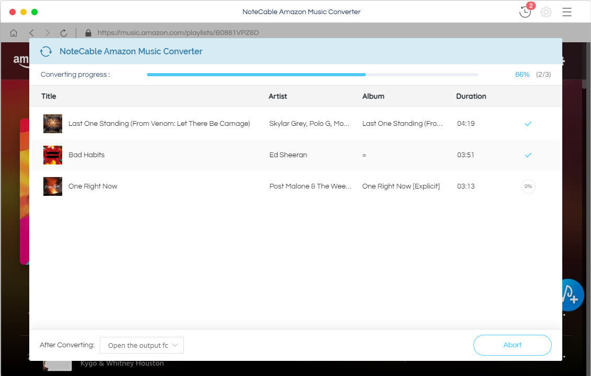Open hamburger menu in title bar

pyautogui.click(x=567, y=12)
